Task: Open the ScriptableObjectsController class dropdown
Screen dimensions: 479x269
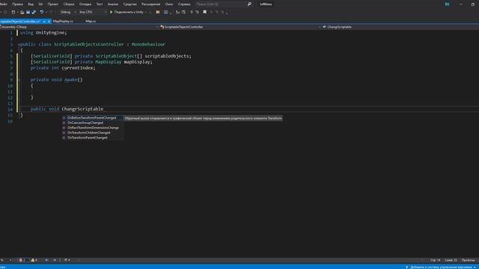Action: 240,27
